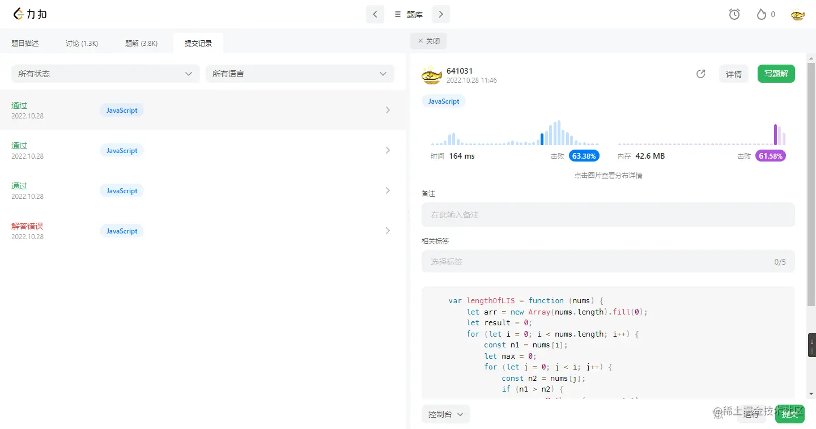Viewport: 816px width, 429px height.
Task: Focus the 选择标签 tag input field
Action: click(608, 262)
